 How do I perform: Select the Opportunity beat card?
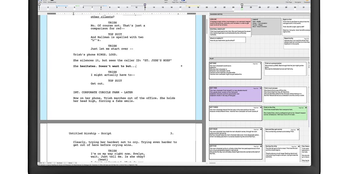pyautogui.click(x=297, y=43)
